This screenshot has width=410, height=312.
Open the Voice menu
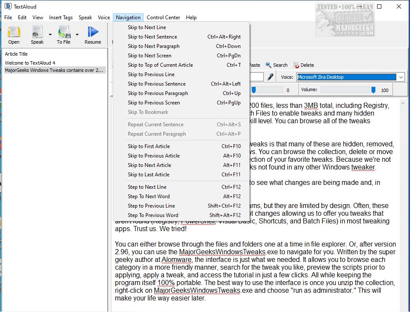point(104,17)
